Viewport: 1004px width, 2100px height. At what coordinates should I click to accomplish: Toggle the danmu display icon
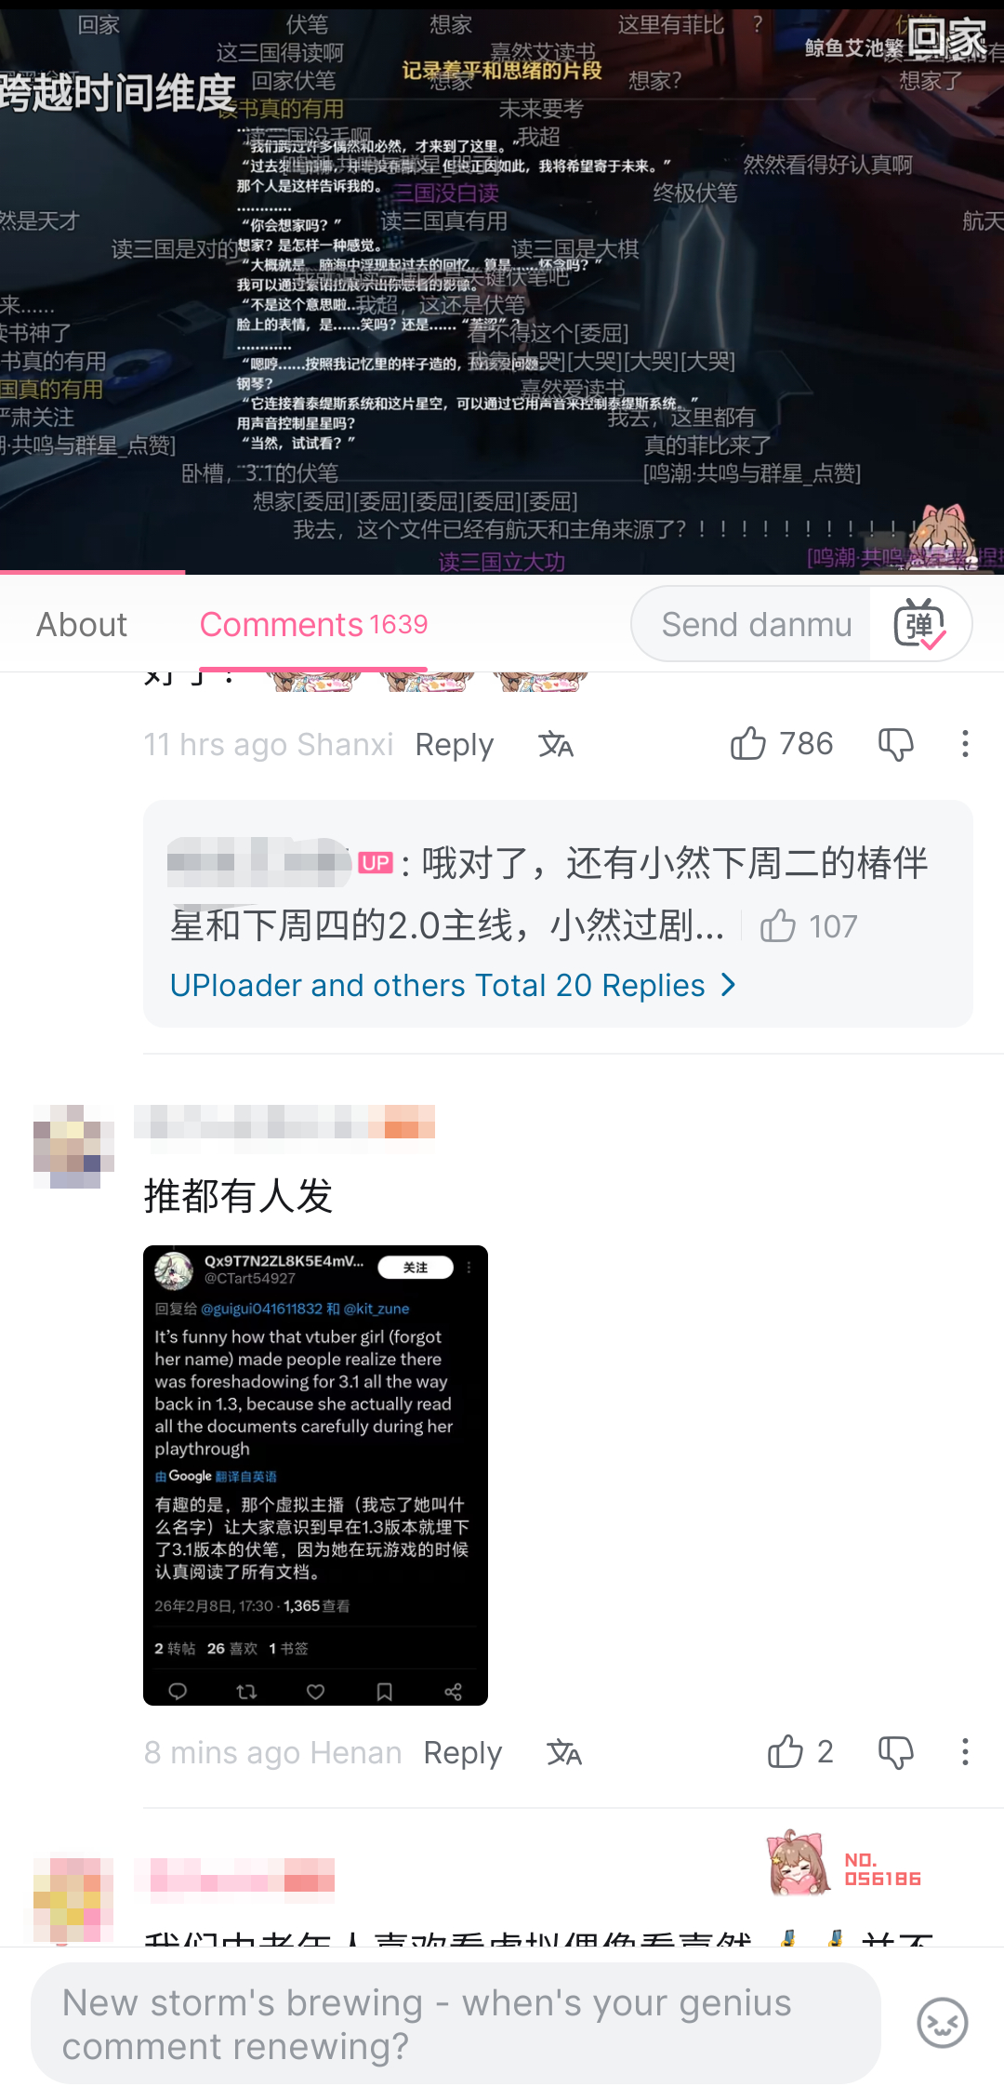click(919, 624)
